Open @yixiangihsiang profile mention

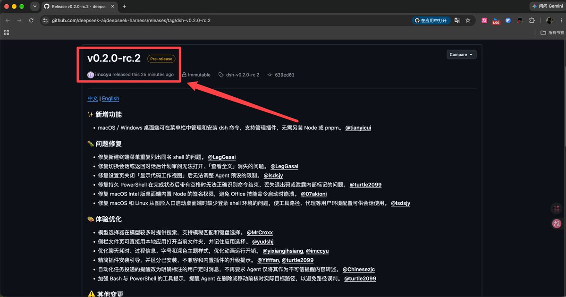coord(283,251)
